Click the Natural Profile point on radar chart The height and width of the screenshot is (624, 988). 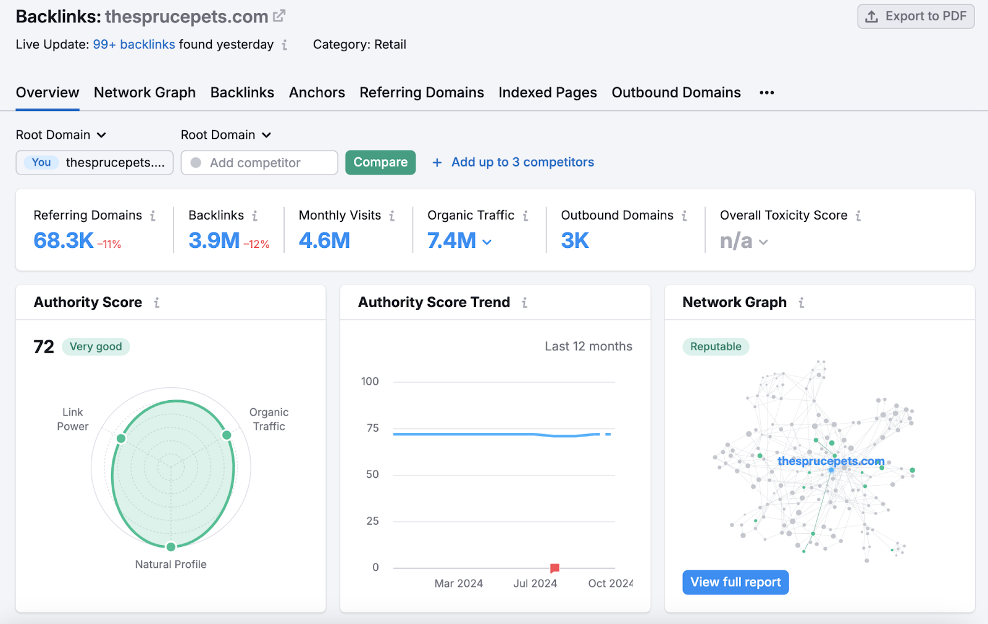171,546
